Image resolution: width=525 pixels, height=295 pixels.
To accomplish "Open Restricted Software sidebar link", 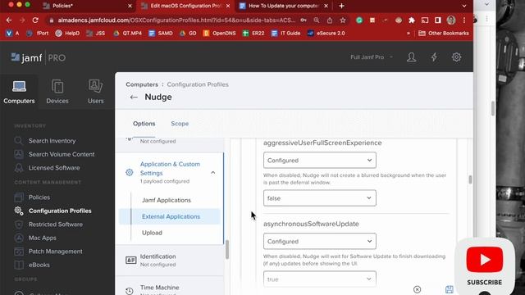I will tap(56, 225).
